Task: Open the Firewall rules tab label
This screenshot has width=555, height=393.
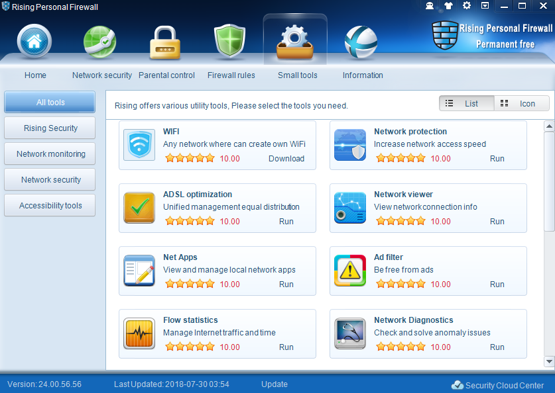Action: coord(231,75)
